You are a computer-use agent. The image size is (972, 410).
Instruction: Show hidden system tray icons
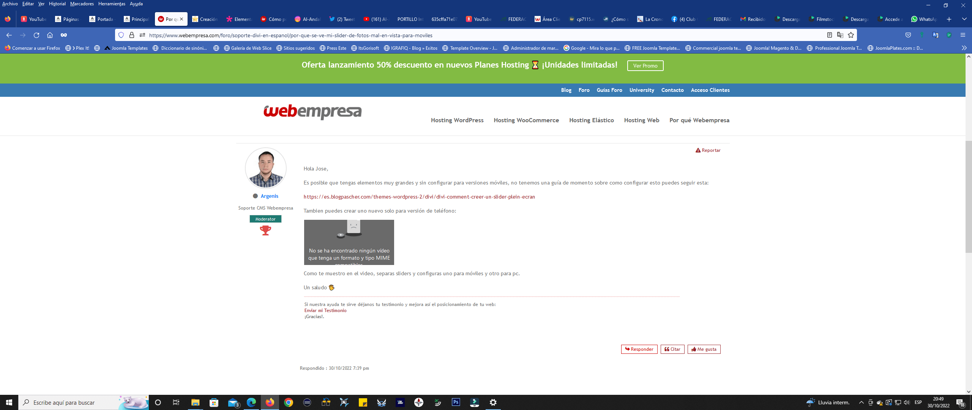861,402
